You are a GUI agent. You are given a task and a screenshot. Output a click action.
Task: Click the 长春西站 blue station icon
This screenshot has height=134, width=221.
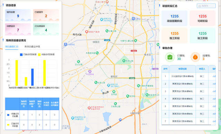click(x=65, y=44)
